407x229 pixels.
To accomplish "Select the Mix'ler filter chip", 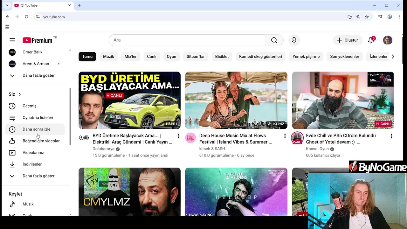I will pyautogui.click(x=130, y=57).
